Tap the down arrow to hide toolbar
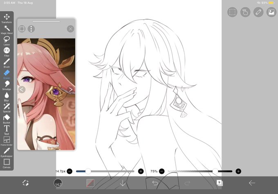The width and height of the screenshot is (278, 194). 123,183
